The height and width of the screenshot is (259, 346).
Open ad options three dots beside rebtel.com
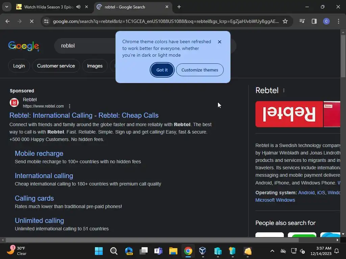coord(70,106)
